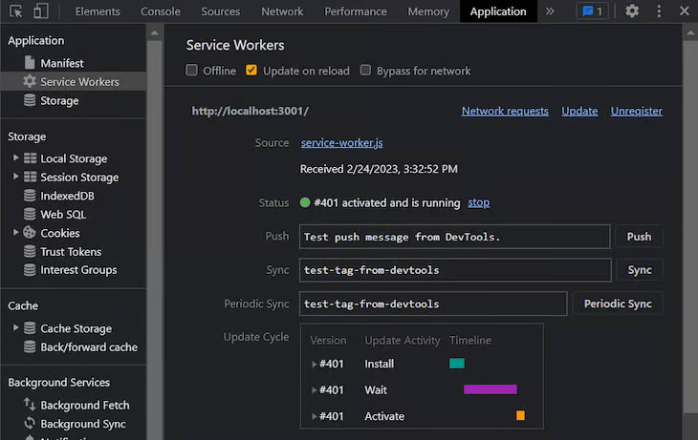Click the Unregister link
Image resolution: width=698 pixels, height=440 pixels.
pos(636,111)
